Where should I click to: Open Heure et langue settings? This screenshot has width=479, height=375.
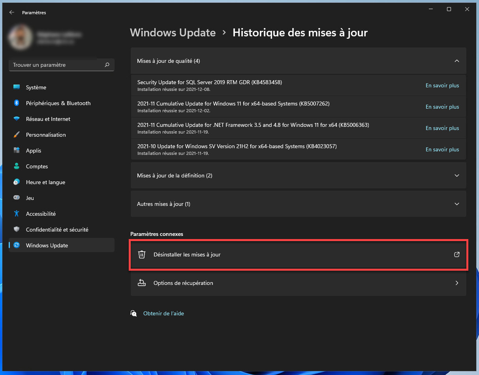(62, 182)
